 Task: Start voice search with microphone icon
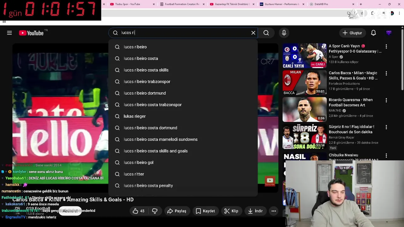pyautogui.click(x=284, y=33)
